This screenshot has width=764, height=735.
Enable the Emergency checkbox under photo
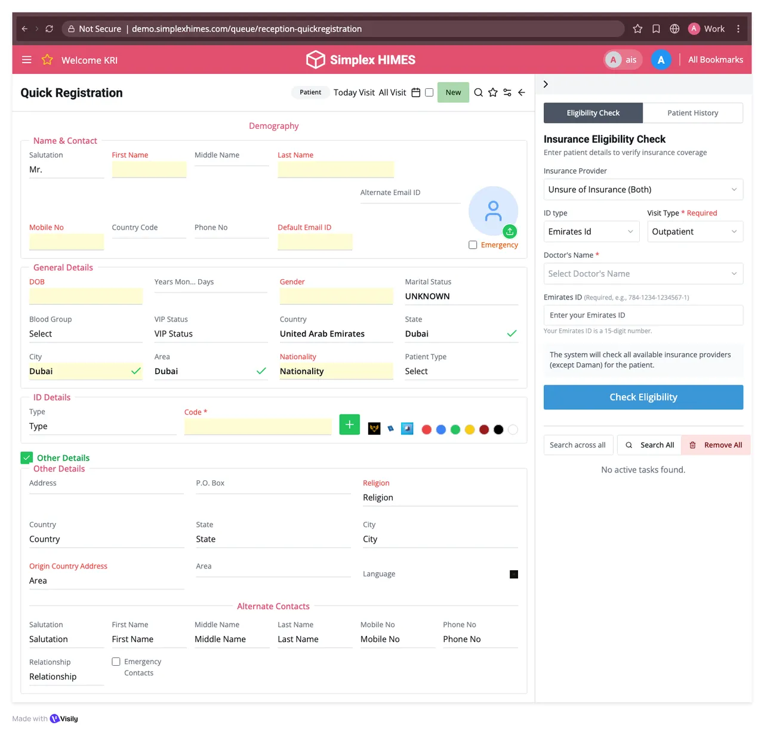point(473,245)
